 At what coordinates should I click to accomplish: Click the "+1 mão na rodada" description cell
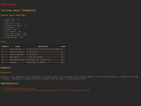(43, 57)
